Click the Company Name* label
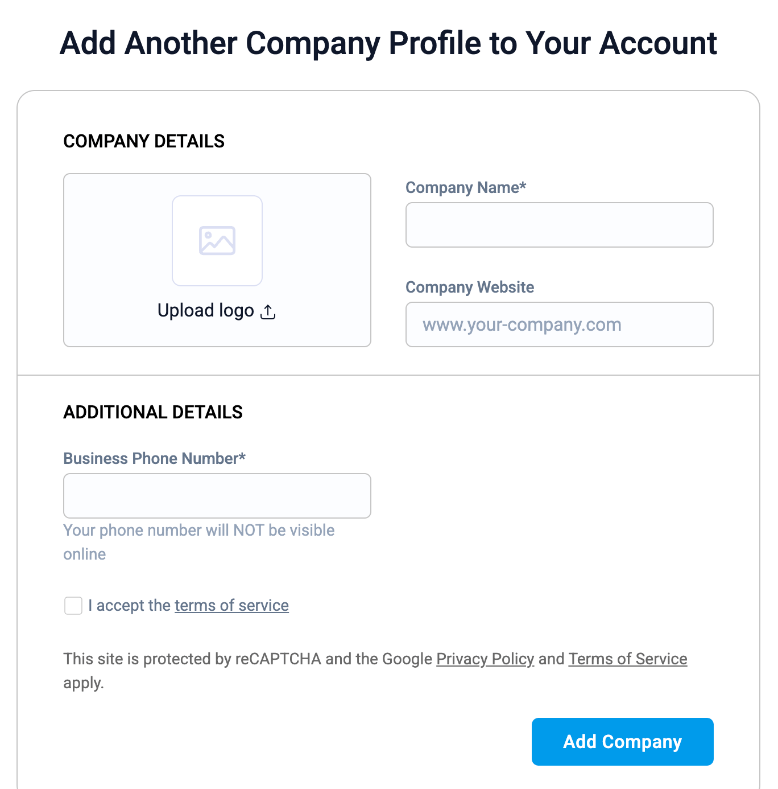 (466, 188)
